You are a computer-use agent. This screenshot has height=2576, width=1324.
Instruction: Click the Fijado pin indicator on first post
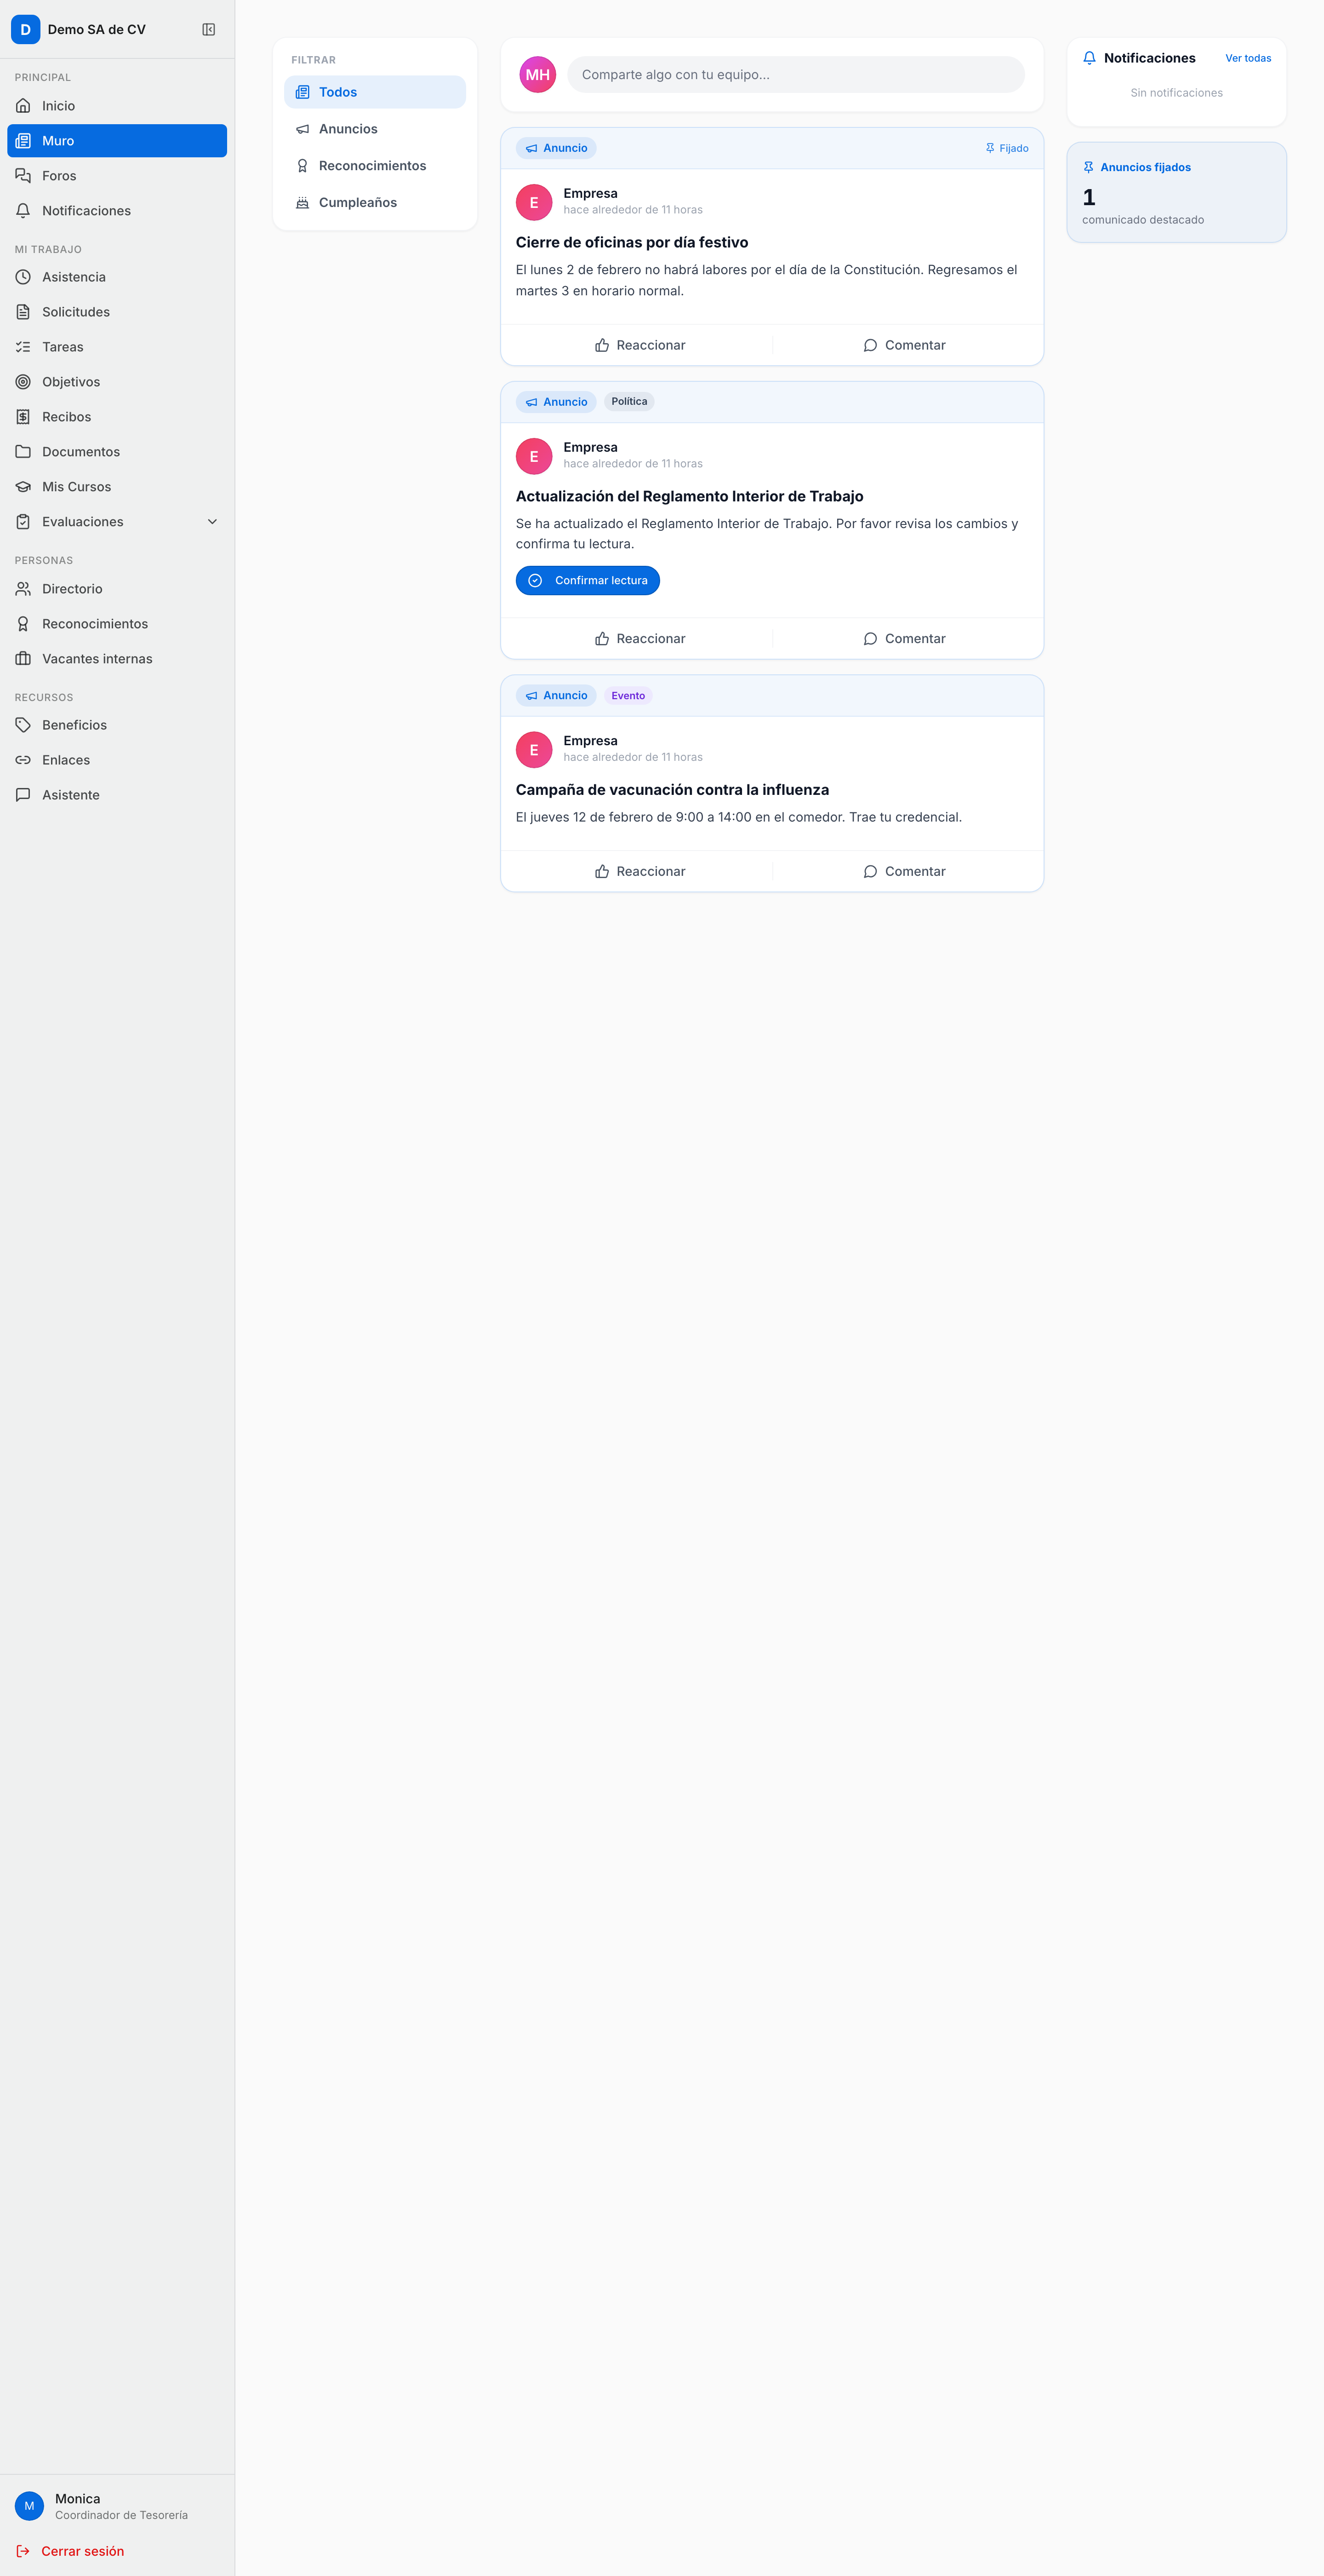point(1006,148)
